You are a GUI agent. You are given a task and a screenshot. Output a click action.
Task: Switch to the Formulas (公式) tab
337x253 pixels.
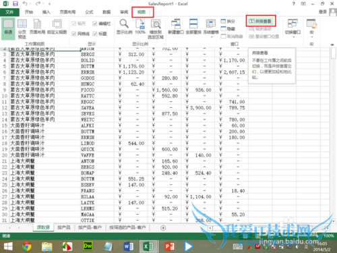[89, 12]
